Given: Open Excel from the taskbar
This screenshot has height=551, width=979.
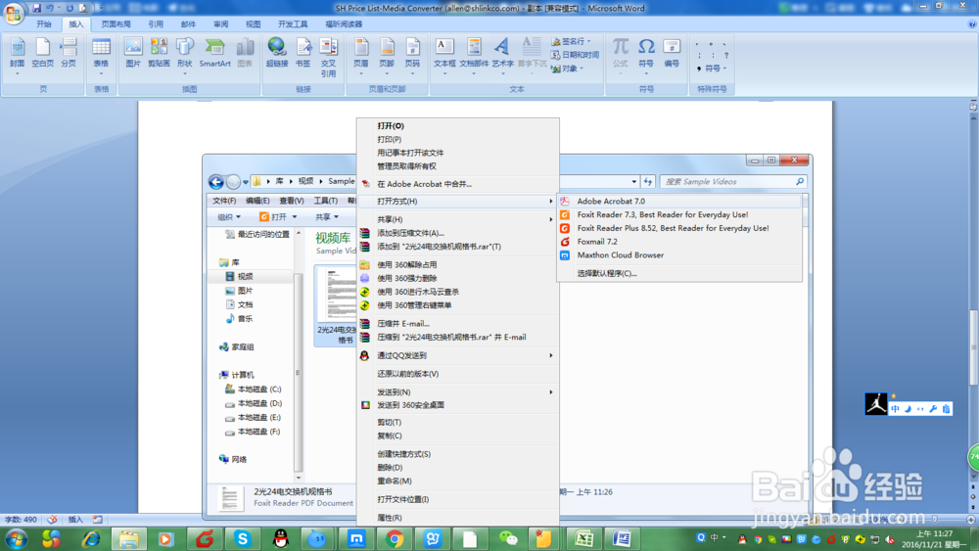Looking at the screenshot, I should pyautogui.click(x=583, y=538).
